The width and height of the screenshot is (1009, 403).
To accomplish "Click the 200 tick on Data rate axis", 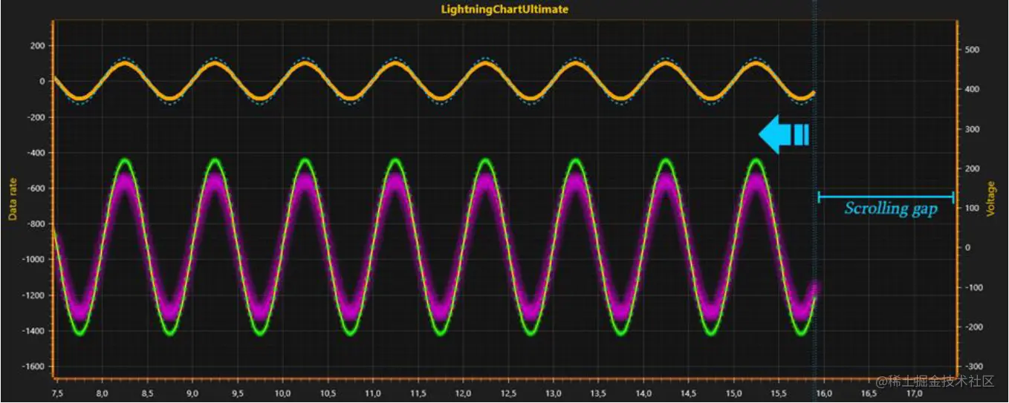I will (36, 46).
